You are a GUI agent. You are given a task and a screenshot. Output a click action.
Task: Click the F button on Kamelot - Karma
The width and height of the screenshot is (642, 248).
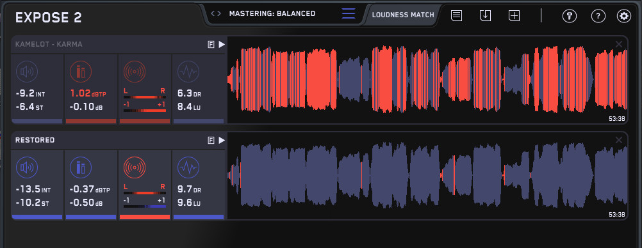point(211,45)
